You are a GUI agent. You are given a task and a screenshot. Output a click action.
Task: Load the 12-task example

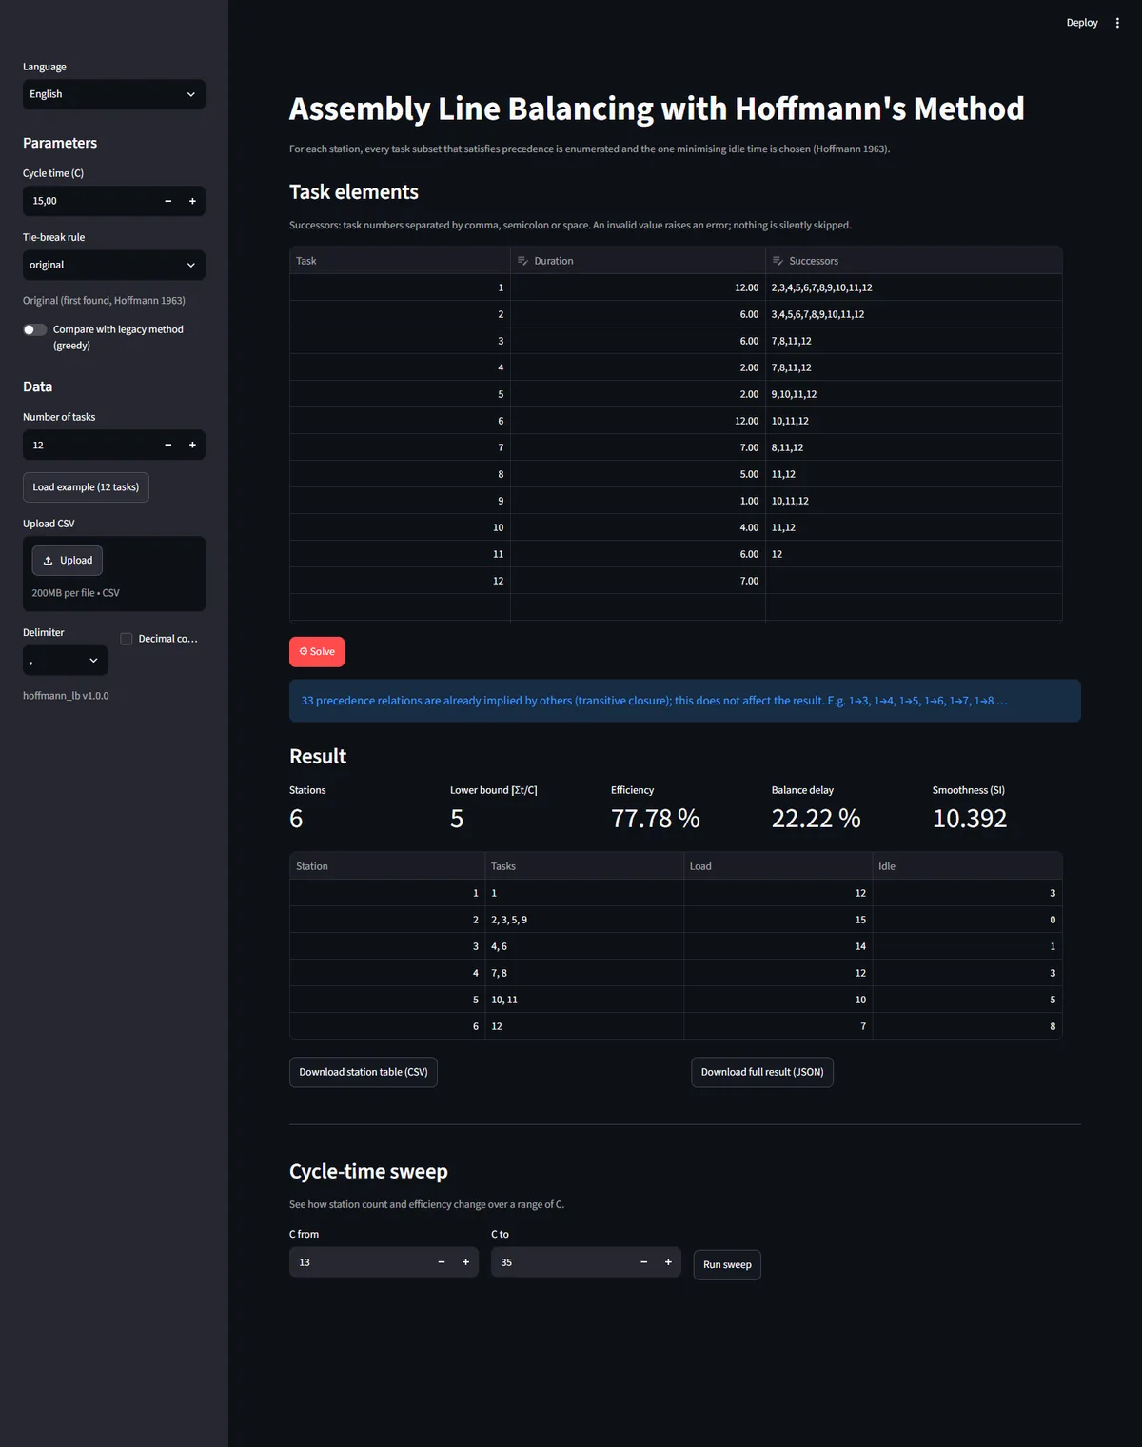pos(86,487)
